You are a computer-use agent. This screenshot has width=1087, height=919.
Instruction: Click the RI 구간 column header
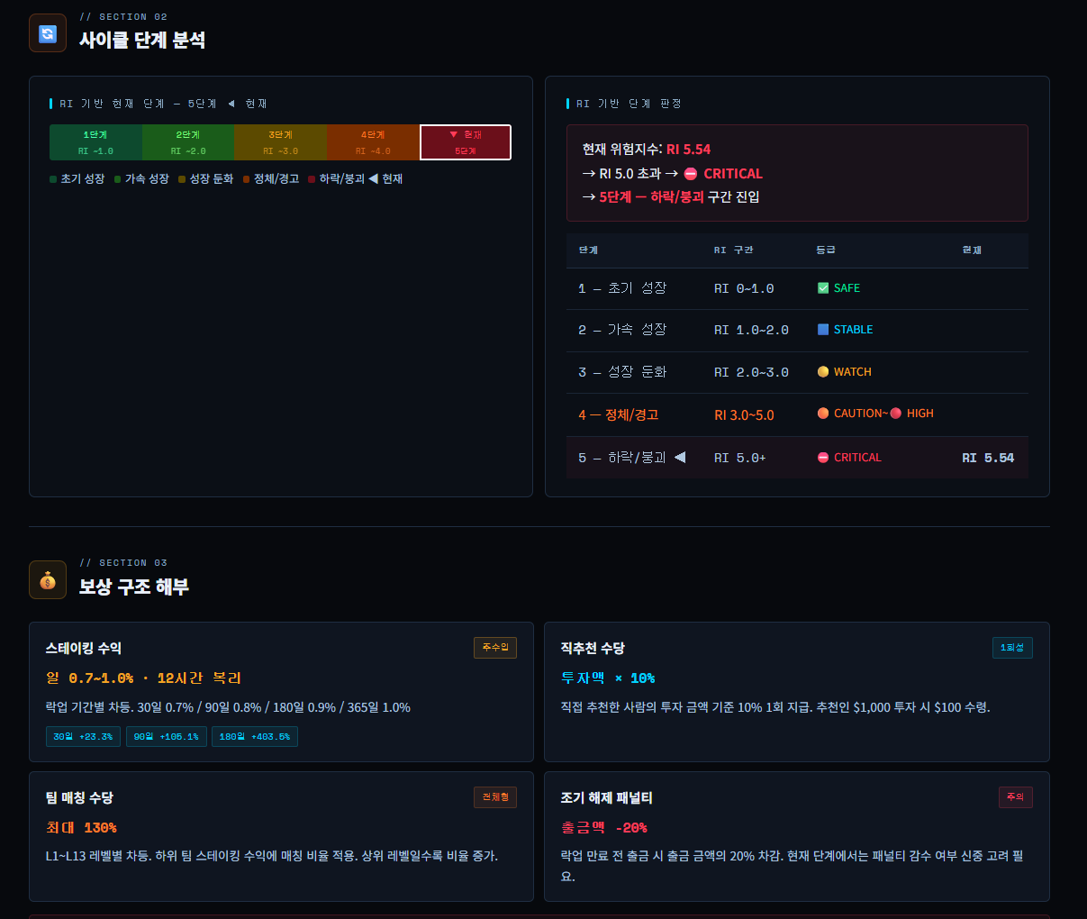(734, 250)
